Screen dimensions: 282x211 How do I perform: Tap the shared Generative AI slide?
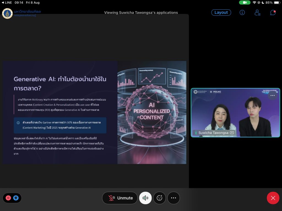pos(94,112)
